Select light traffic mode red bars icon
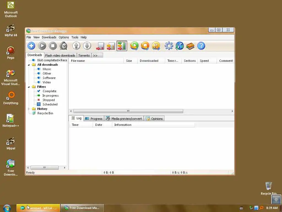The image size is (282, 212). click(100, 46)
